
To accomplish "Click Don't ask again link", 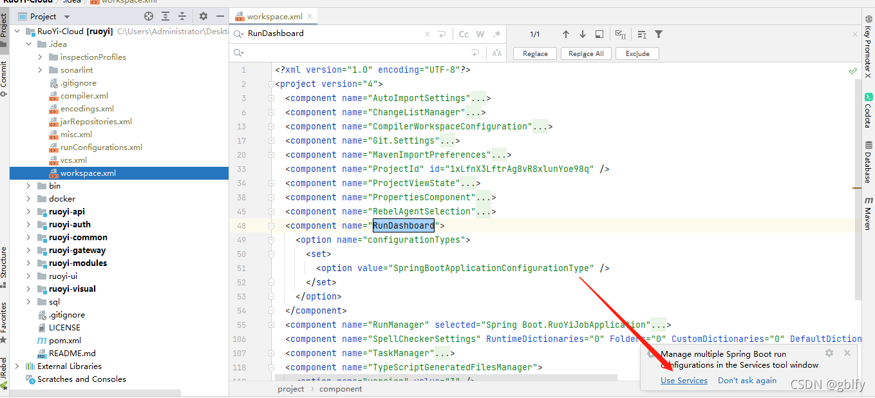I will [x=747, y=381].
